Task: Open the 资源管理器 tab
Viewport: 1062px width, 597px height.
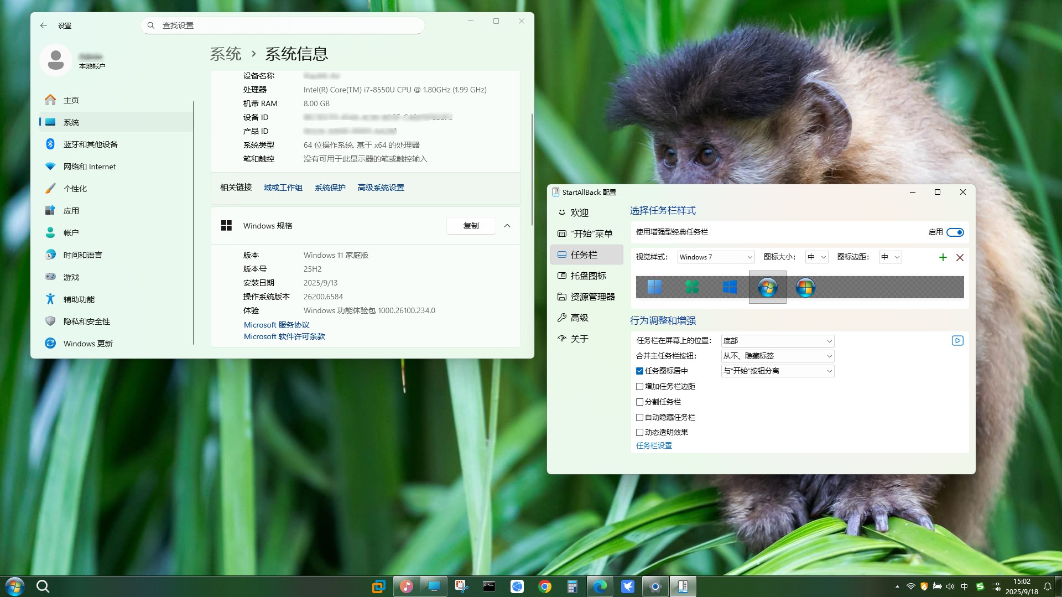Action: point(587,297)
